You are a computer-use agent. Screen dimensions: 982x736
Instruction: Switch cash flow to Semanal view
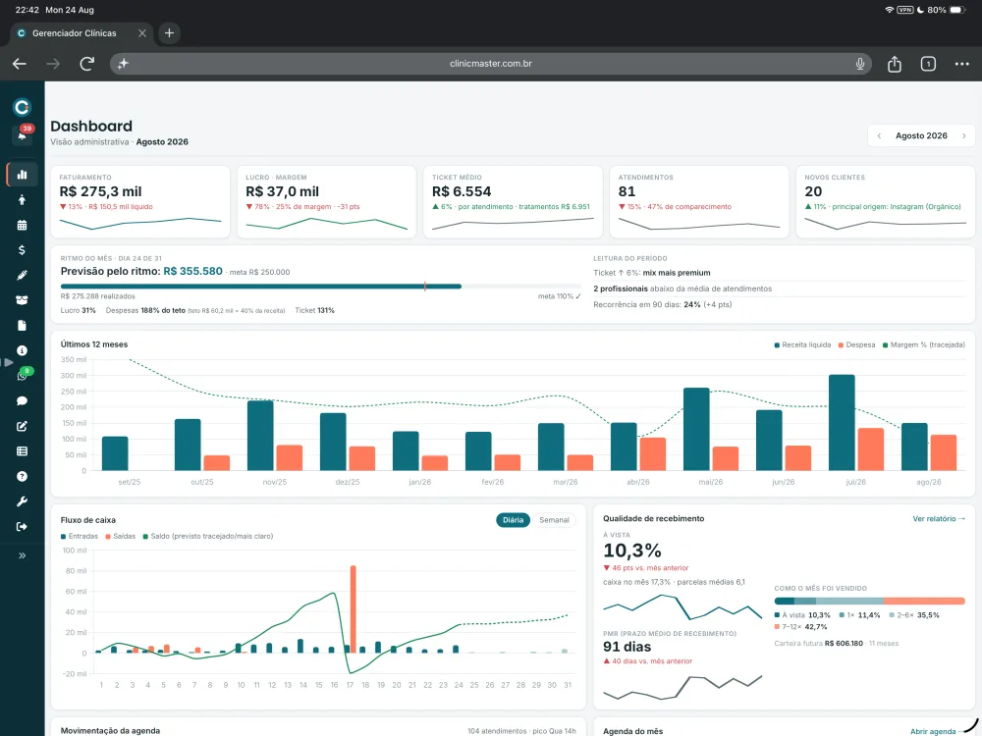[554, 520]
